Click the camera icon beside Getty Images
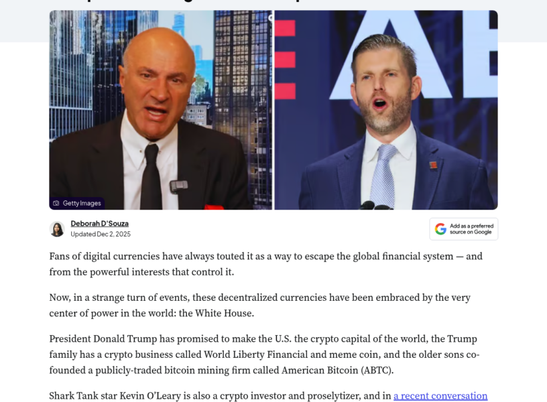 (56, 203)
